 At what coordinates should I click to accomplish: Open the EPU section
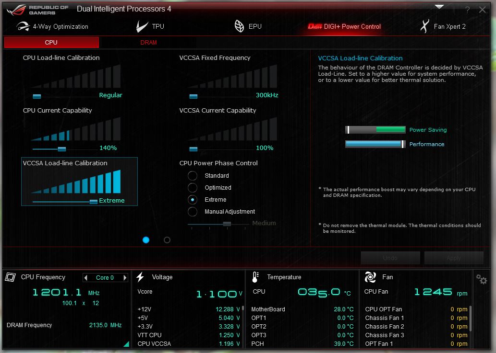pos(248,26)
